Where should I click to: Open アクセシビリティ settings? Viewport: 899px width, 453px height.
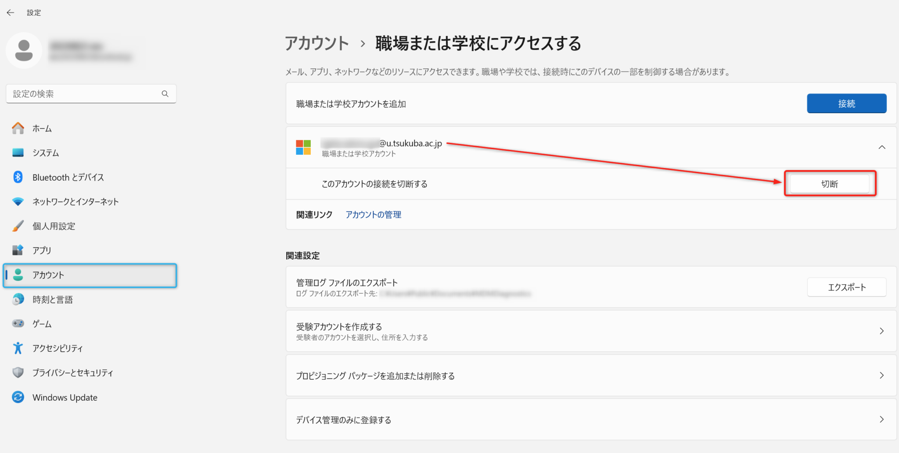click(18, 348)
